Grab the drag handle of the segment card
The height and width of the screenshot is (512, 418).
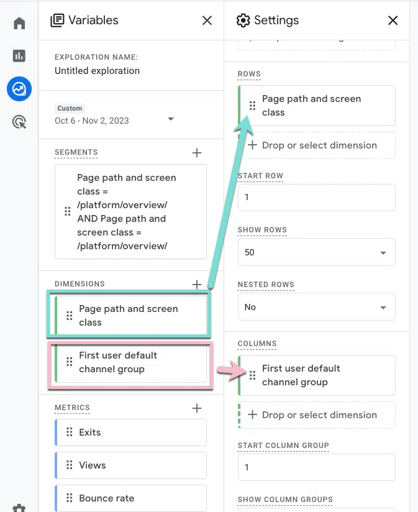click(68, 211)
